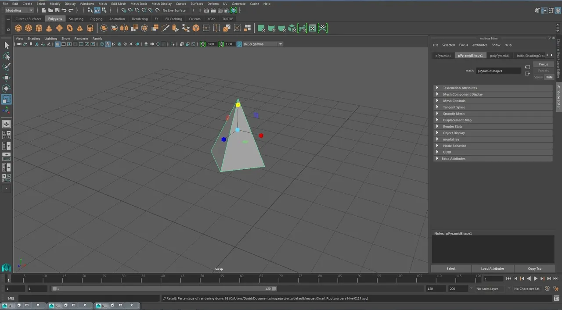The width and height of the screenshot is (562, 310).
Task: Toggle select by object type mode
Action: [x=97, y=10]
